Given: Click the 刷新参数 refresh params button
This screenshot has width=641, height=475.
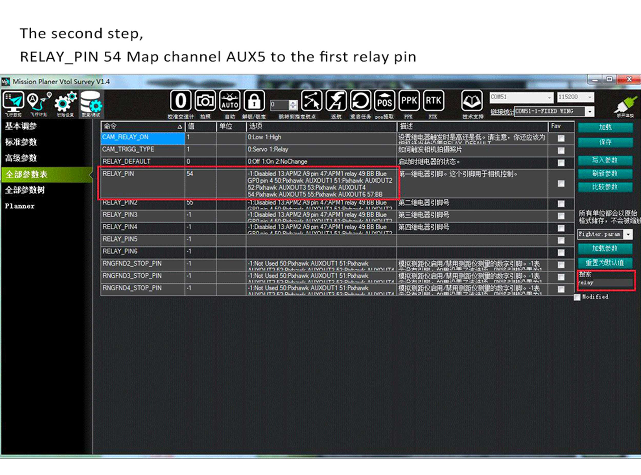Looking at the screenshot, I should 605,174.
